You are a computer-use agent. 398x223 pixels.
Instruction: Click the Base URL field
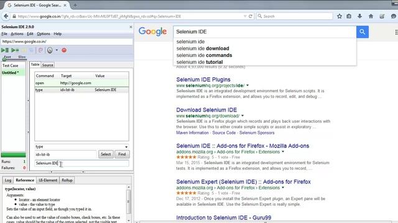67,42
